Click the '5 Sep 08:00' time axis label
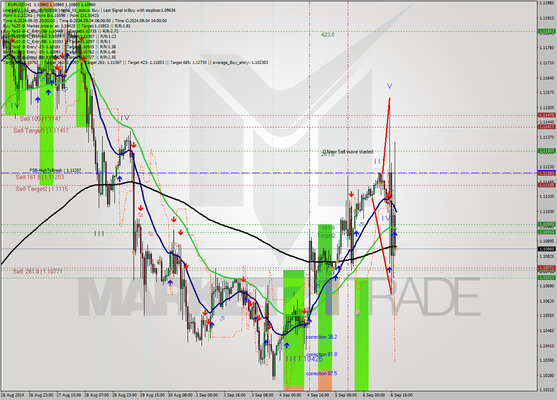The height and width of the screenshot is (400, 557). coord(346,395)
